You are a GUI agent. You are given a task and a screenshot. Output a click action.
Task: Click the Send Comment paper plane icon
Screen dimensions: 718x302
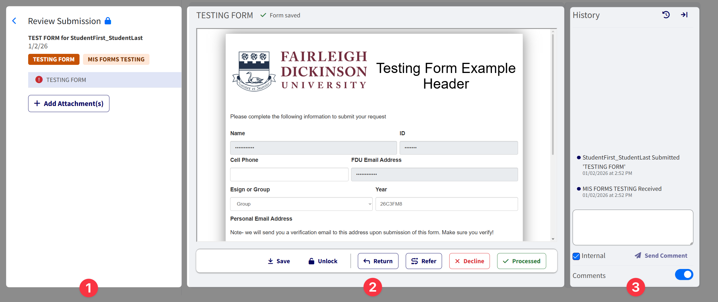pos(638,255)
